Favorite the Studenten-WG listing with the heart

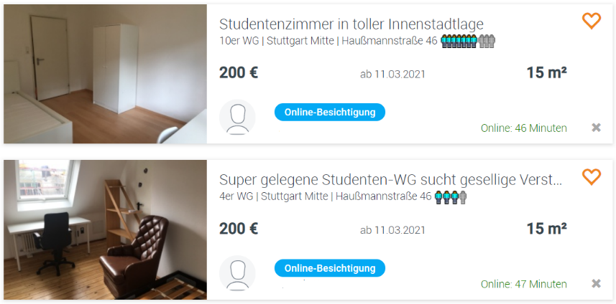(591, 176)
